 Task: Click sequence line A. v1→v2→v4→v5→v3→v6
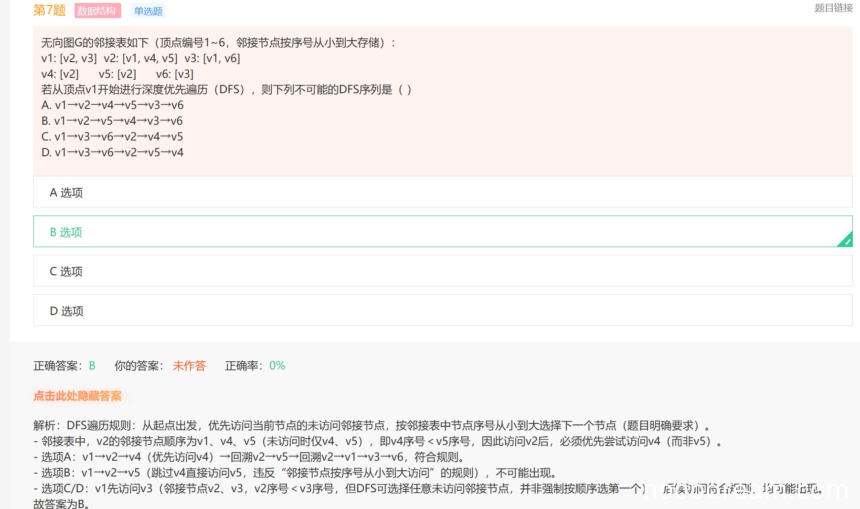pyautogui.click(x=113, y=105)
